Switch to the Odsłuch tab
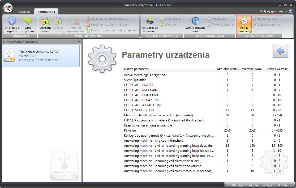The image size is (296, 188). (x=24, y=11)
